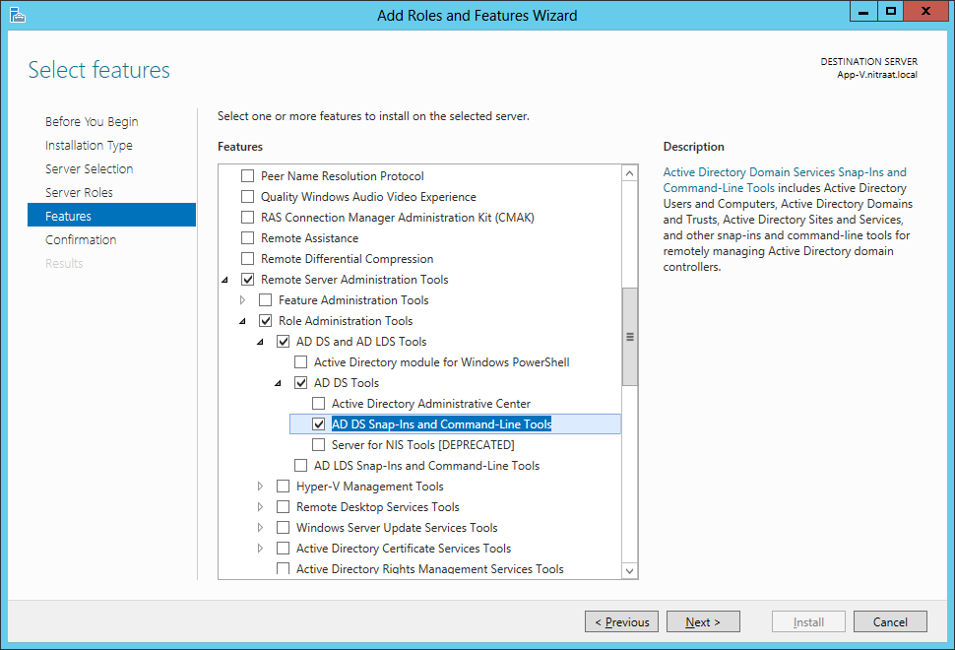This screenshot has width=955, height=650.
Task: Collapse the AD DS and AD LDS Tools node
Action: [x=260, y=343]
